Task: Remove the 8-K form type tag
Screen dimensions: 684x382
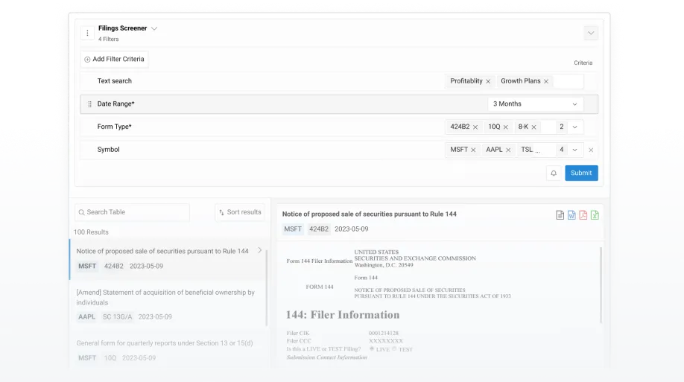Action: [x=534, y=127]
